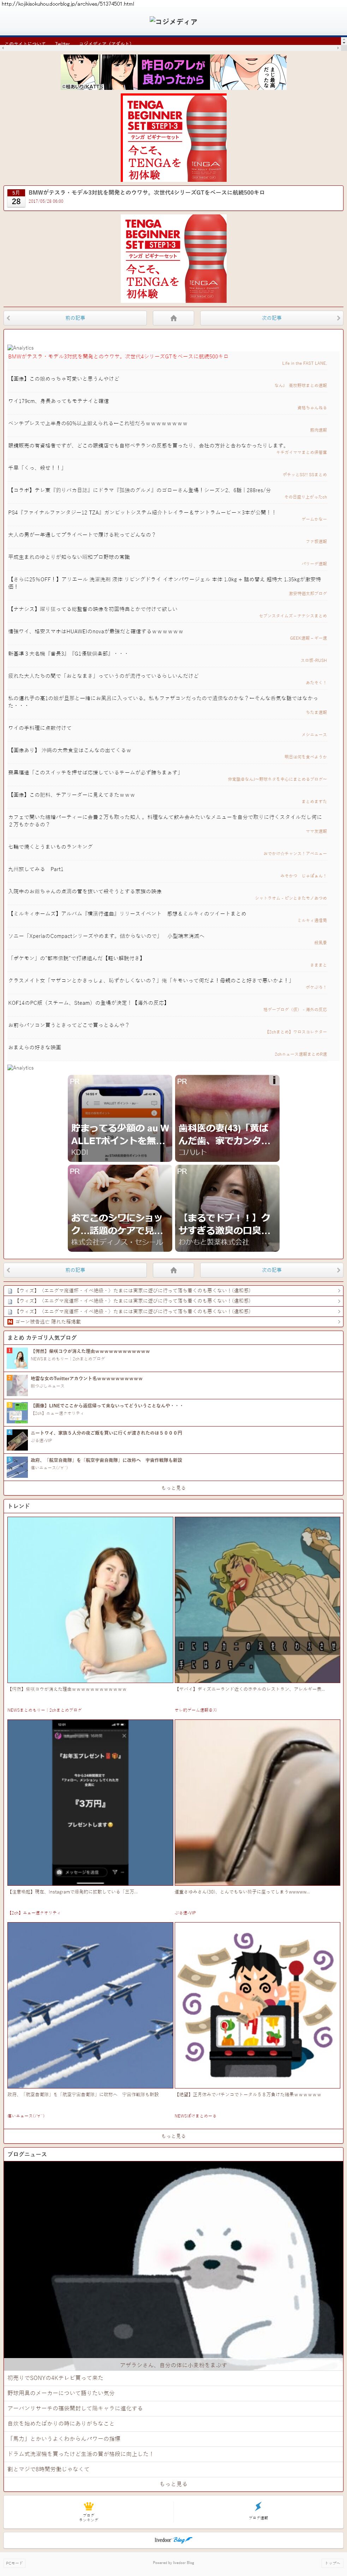Go to top 次の記事 next article button
347x2576 pixels.
click(x=271, y=318)
